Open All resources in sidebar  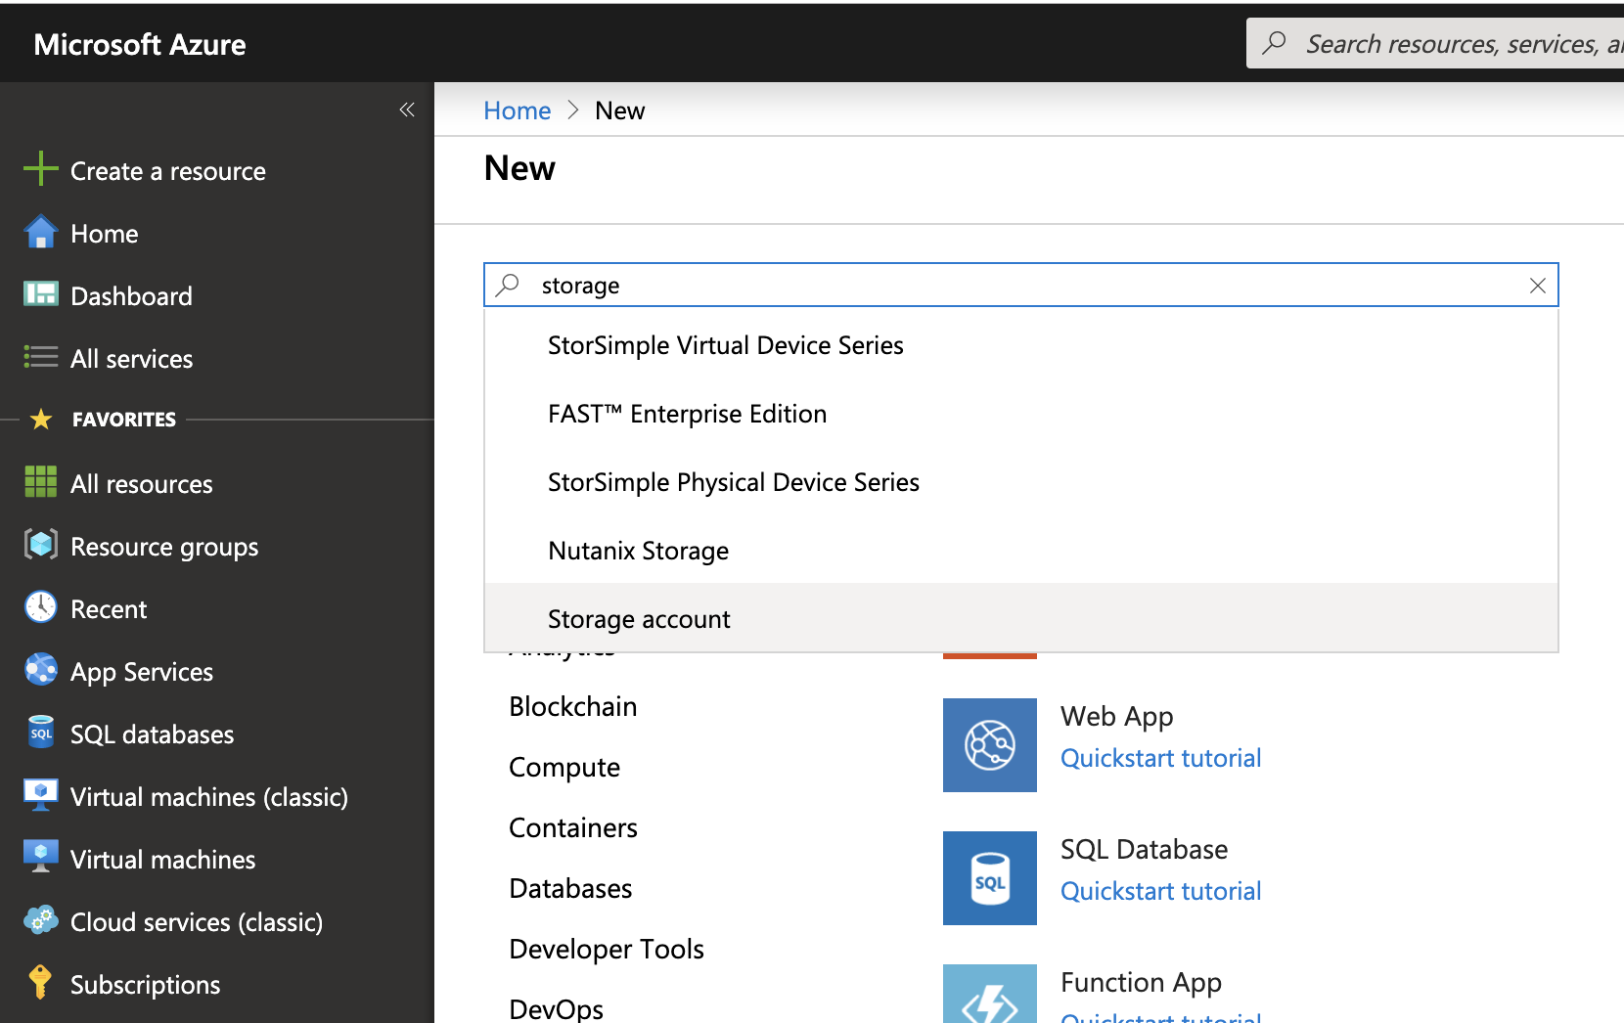141,484
